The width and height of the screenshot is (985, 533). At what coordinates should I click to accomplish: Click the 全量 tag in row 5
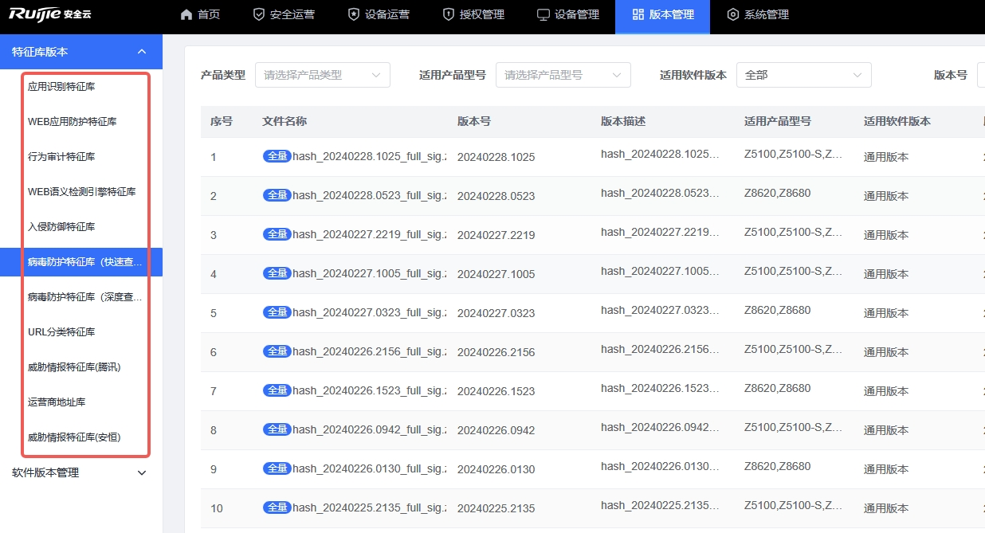pyautogui.click(x=277, y=312)
